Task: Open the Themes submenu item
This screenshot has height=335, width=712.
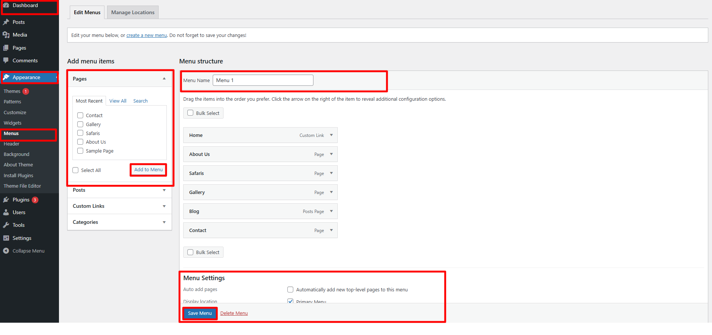Action: coord(12,91)
